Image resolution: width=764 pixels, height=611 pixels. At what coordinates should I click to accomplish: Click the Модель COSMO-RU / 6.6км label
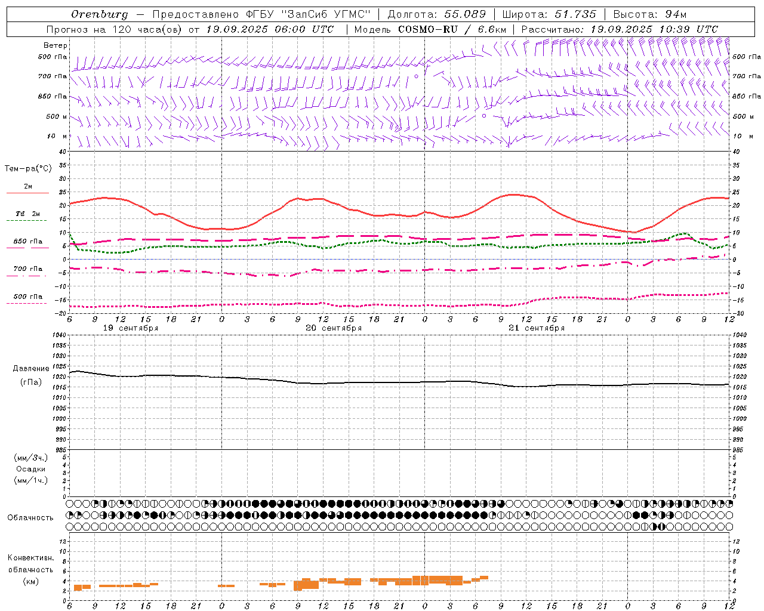[430, 29]
